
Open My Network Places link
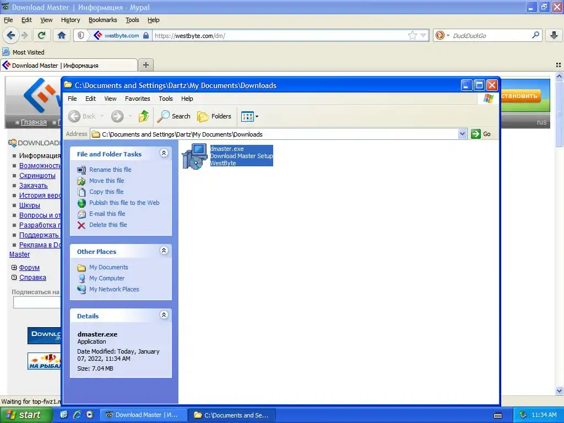point(114,289)
